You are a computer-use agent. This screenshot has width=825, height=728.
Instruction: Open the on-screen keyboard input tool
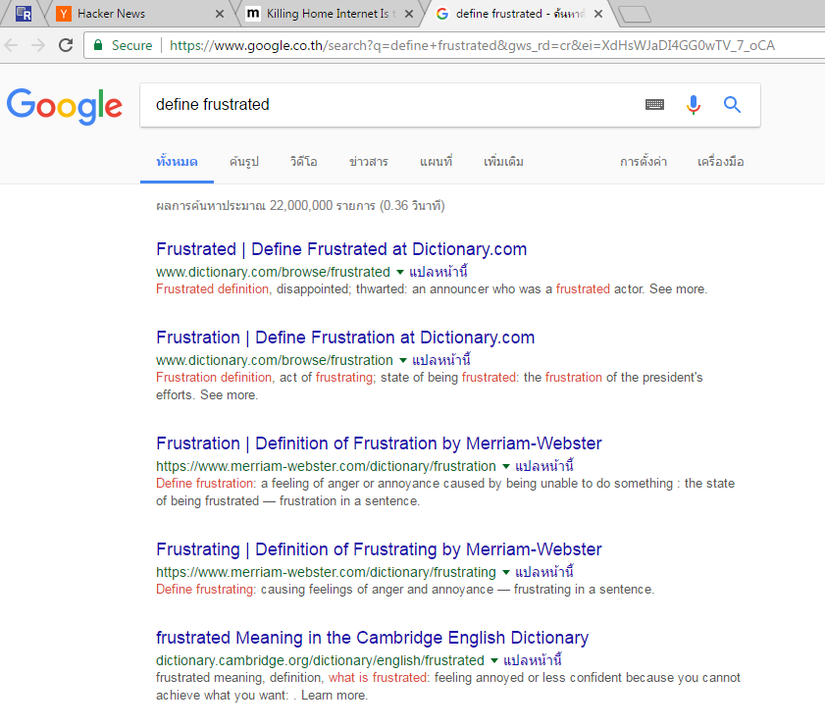click(654, 105)
